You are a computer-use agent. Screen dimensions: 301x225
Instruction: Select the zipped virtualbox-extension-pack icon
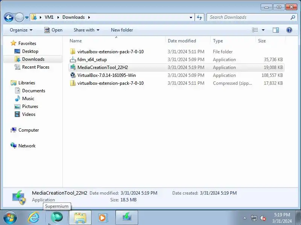[73, 83]
